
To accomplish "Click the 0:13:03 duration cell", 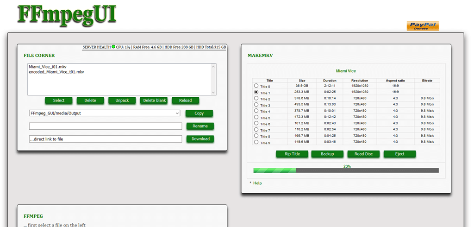I will click(x=330, y=104).
